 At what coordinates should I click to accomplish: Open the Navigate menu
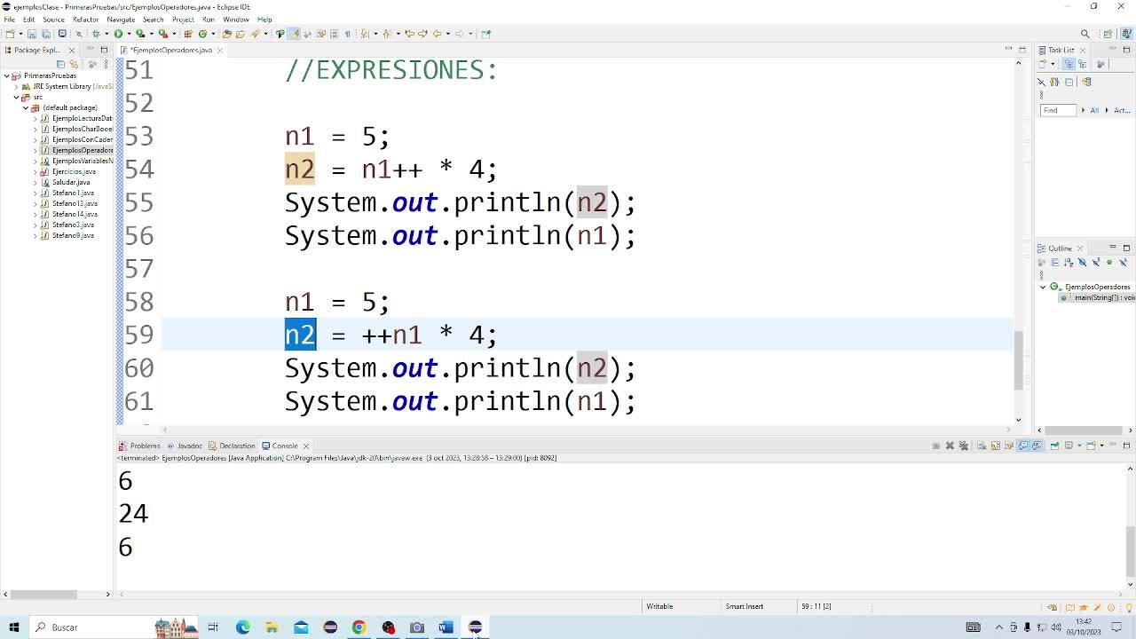[x=121, y=19]
